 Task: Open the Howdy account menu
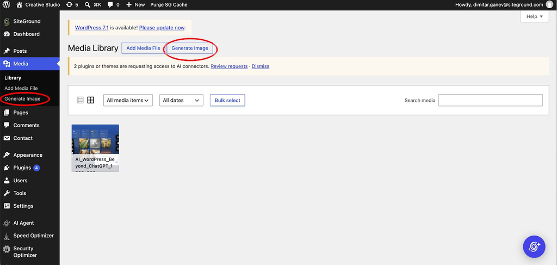pyautogui.click(x=504, y=4)
